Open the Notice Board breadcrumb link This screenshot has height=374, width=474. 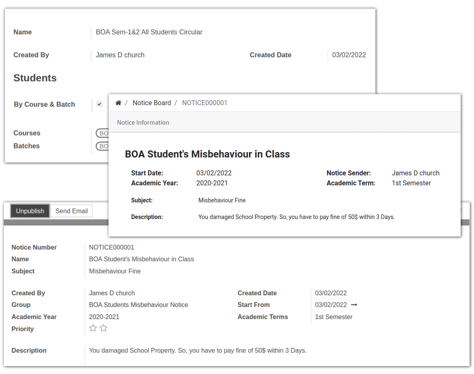152,103
